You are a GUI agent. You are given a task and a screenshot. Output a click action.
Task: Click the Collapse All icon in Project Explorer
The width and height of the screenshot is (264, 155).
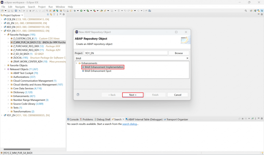(x=48, y=15)
